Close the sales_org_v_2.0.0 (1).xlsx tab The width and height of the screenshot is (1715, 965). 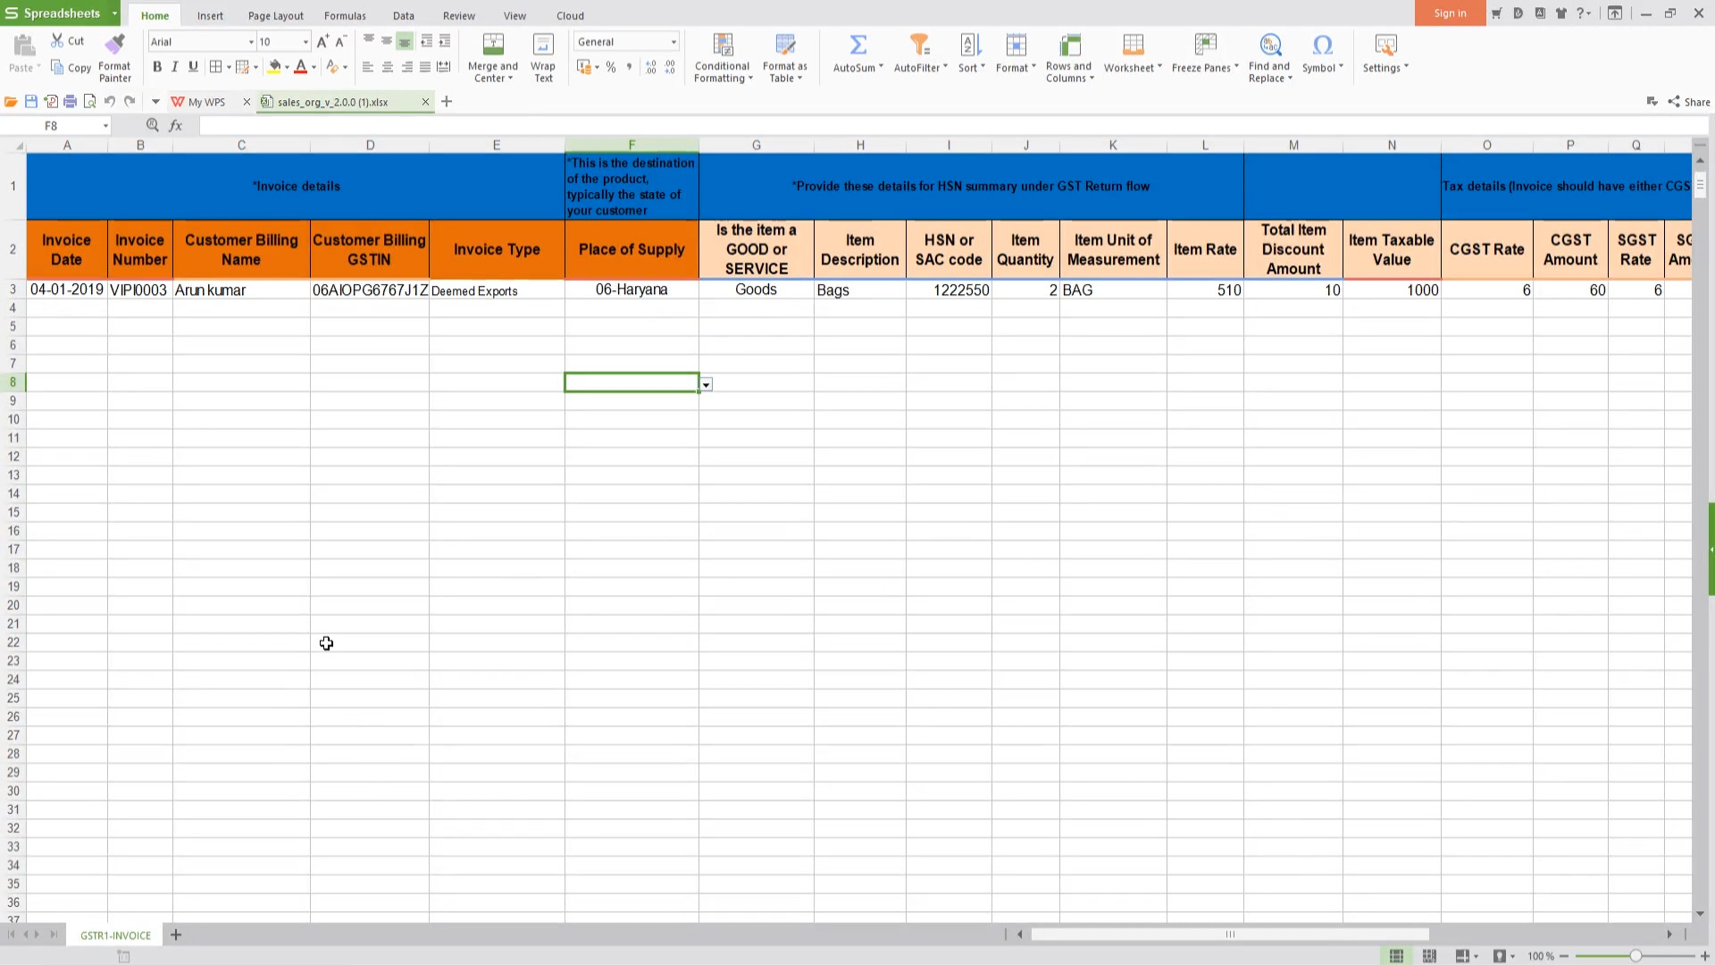click(x=425, y=102)
